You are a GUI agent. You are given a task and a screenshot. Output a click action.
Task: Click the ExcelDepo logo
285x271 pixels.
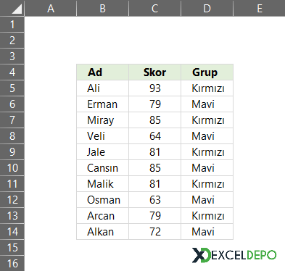[x=234, y=255]
